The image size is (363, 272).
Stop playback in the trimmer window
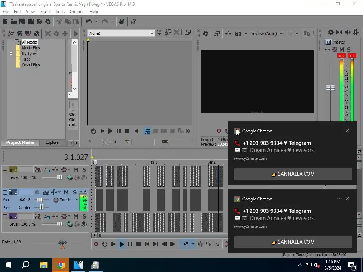(127, 131)
